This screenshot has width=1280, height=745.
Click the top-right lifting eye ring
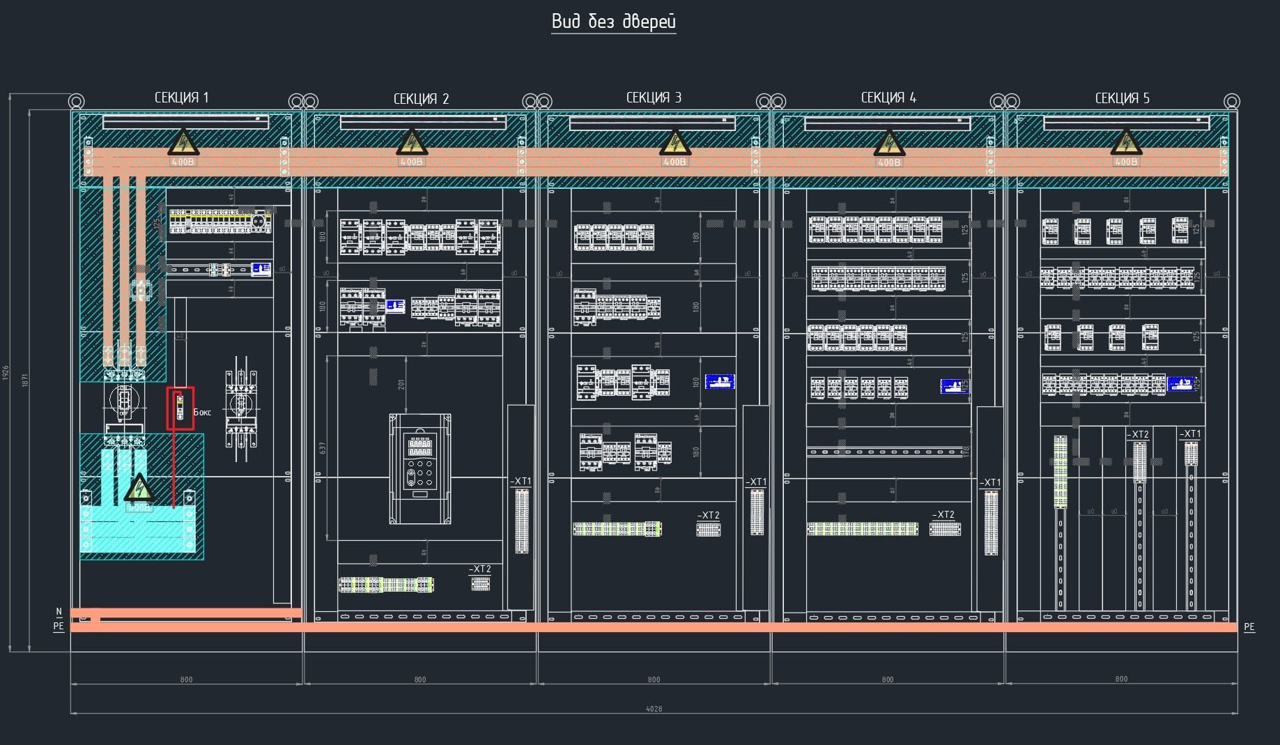[x=1231, y=102]
